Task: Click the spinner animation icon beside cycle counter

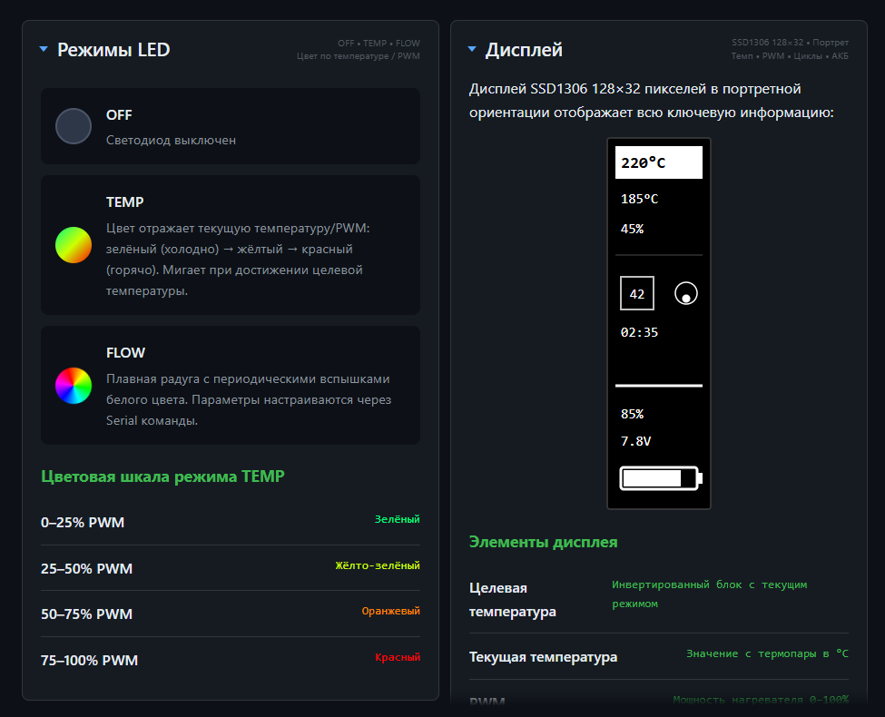Action: click(686, 293)
